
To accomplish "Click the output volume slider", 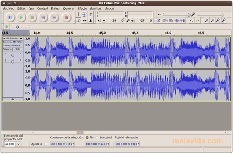I will (x=177, y=14).
